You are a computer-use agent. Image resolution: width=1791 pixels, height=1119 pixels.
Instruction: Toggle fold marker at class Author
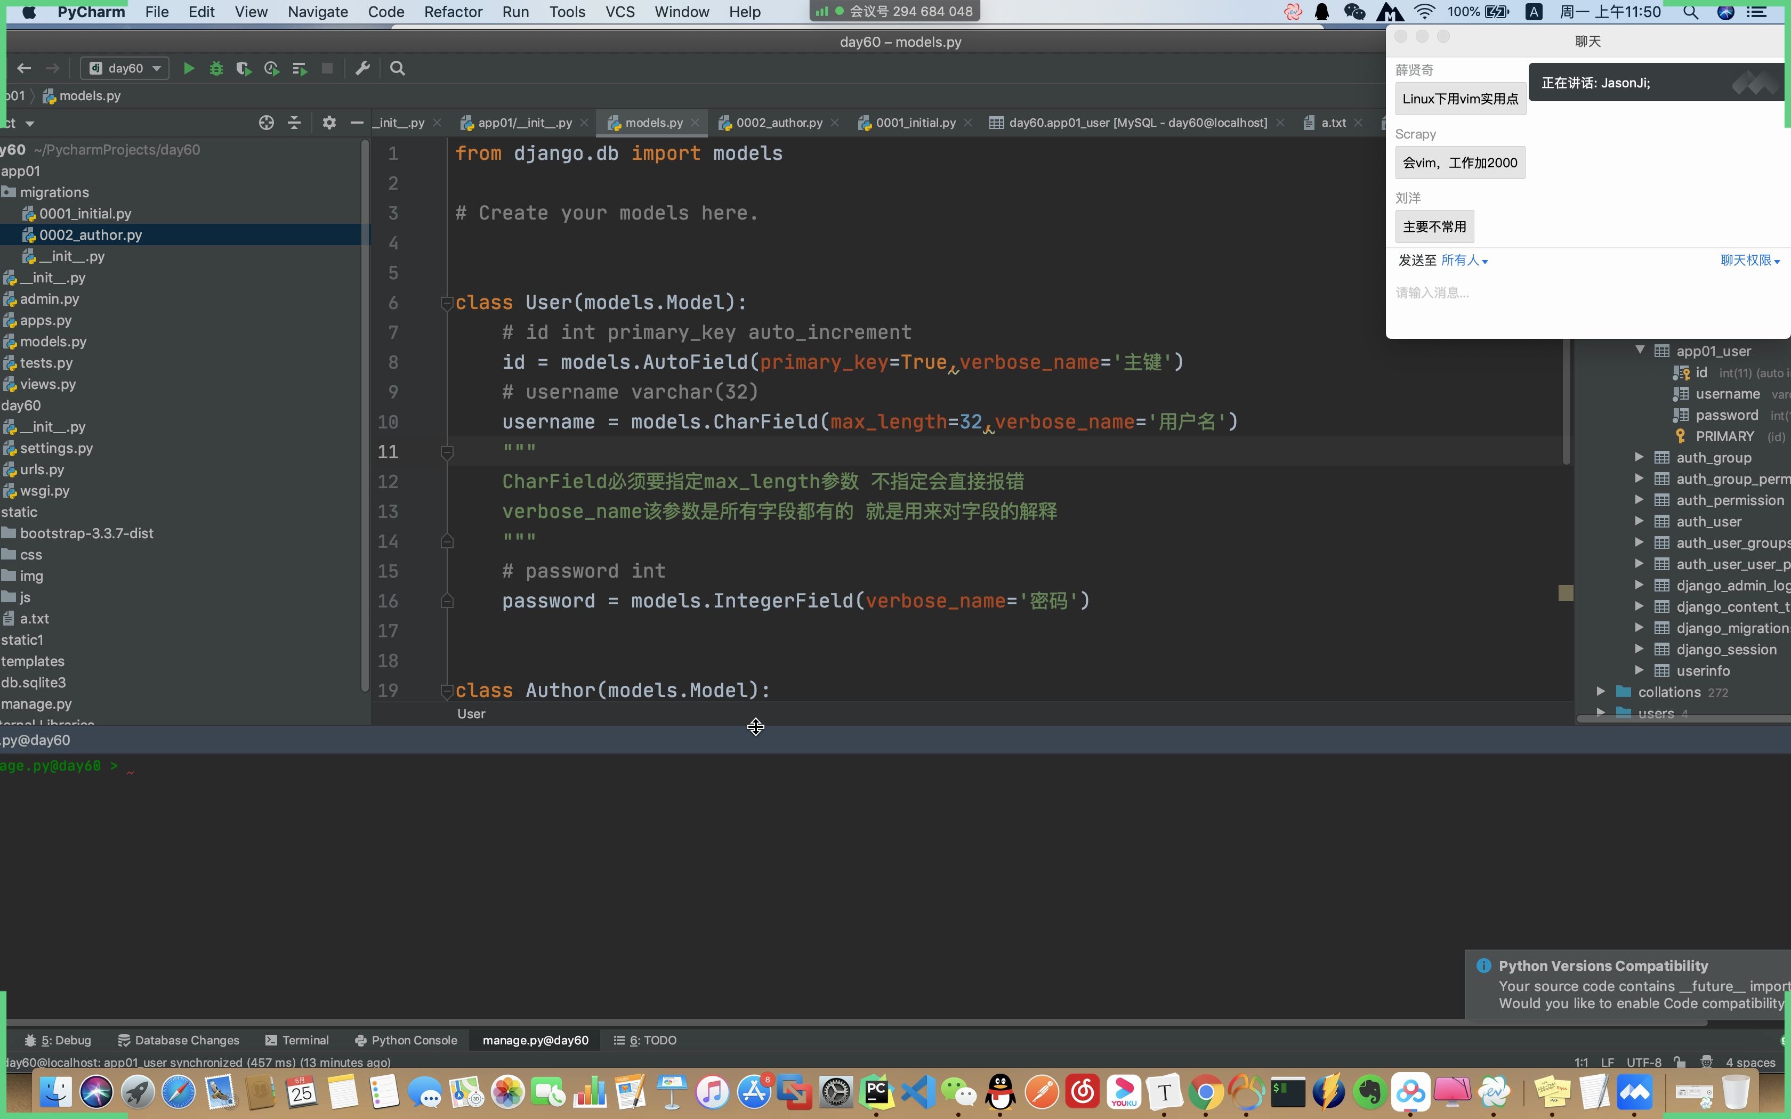446,691
